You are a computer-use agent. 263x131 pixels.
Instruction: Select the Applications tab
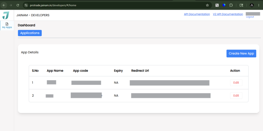pos(30,33)
